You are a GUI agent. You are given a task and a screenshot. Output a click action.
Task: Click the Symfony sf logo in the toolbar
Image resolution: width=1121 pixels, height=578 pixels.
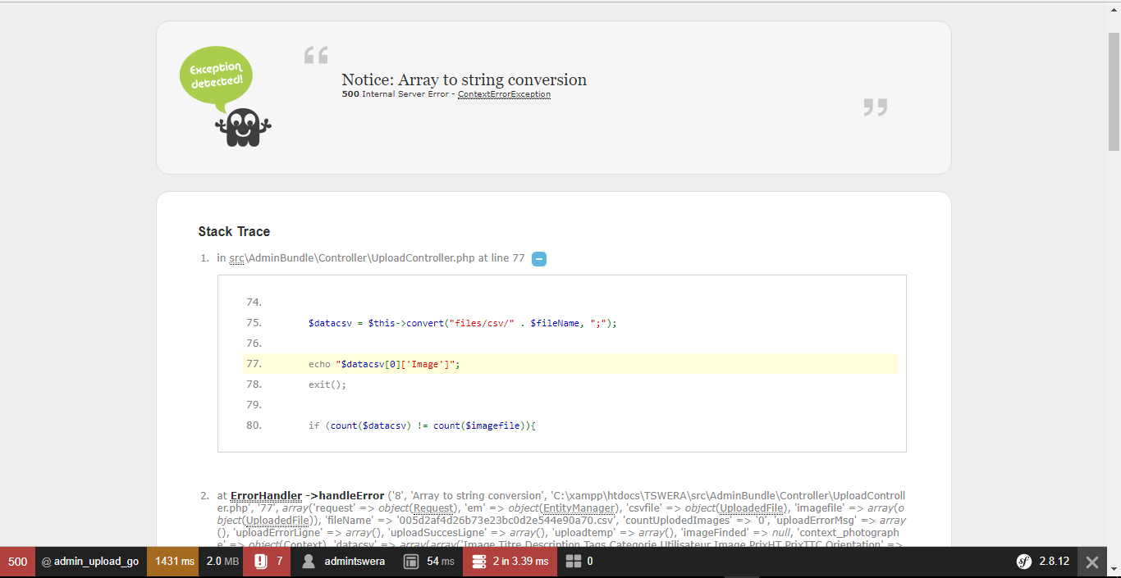tap(1023, 562)
